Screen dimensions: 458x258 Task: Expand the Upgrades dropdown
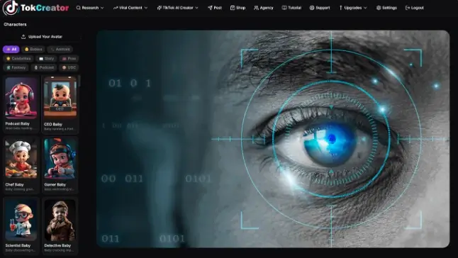pyautogui.click(x=353, y=8)
